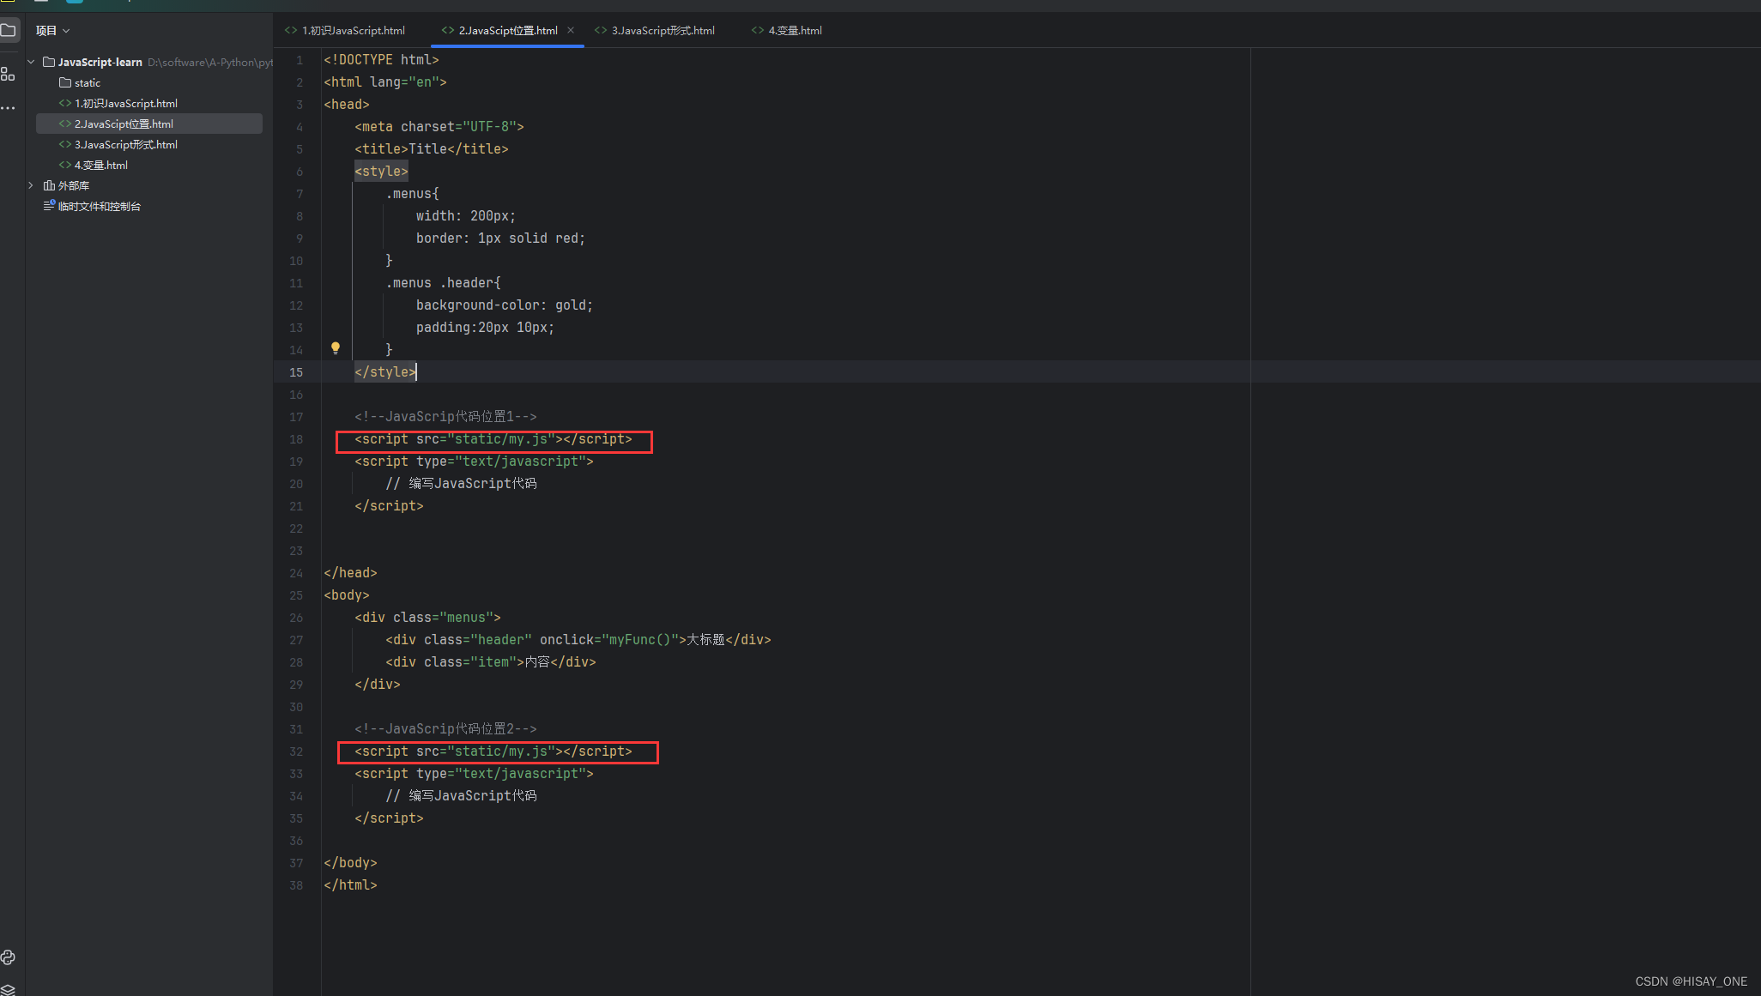
Task: Click the <title>Title</title> line
Action: pyautogui.click(x=432, y=148)
